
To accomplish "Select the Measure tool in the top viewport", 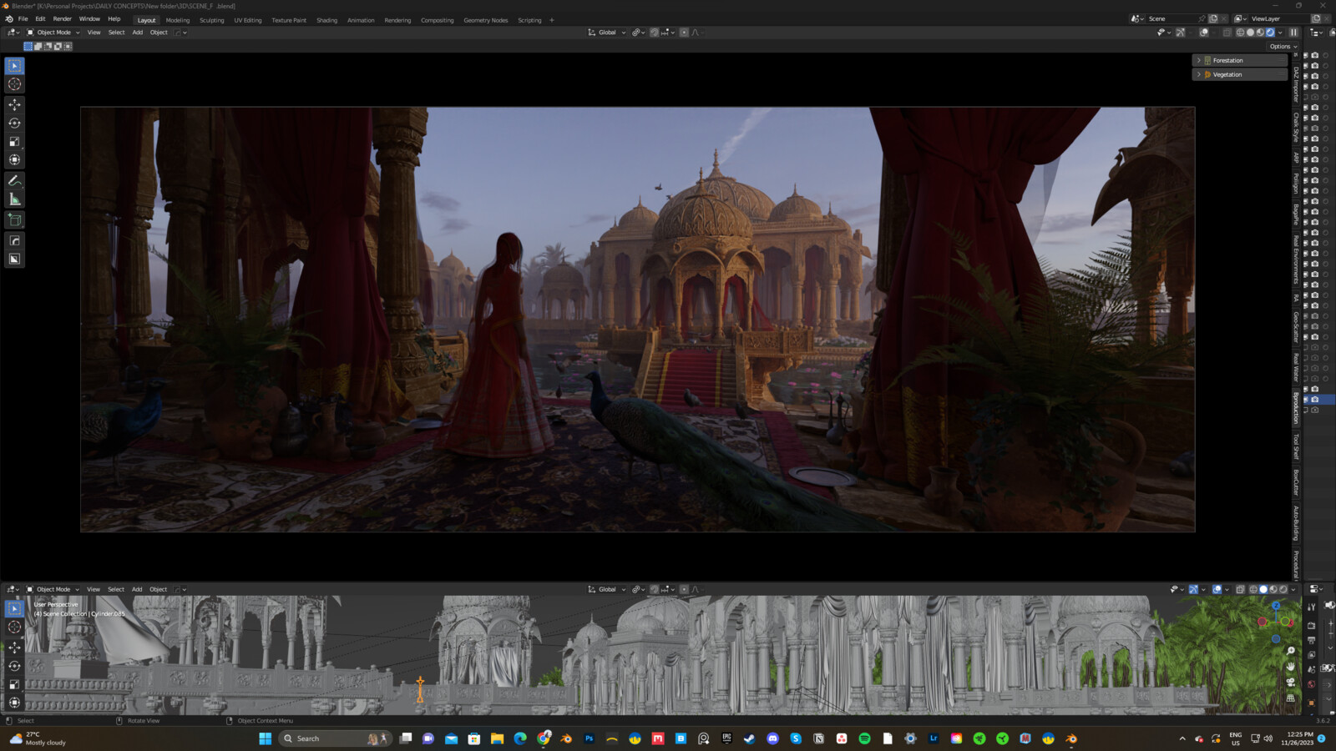I will point(14,199).
